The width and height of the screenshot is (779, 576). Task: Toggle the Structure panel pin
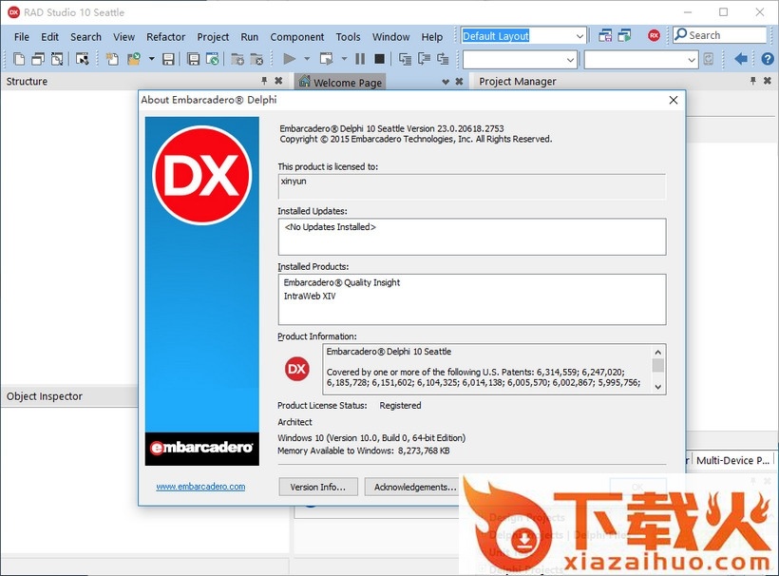pos(264,82)
